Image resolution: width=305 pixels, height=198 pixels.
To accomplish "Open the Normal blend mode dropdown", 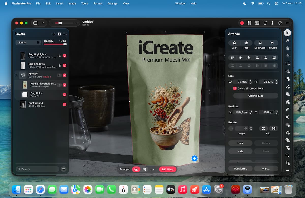I will point(28,42).
